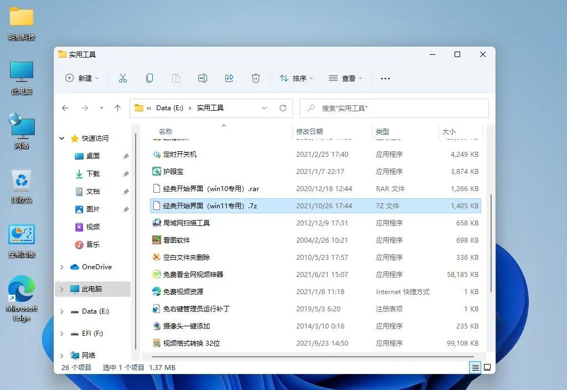This screenshot has width=567, height=390.
Task: Click the file list vertical scrollbar
Action: pos(491,243)
